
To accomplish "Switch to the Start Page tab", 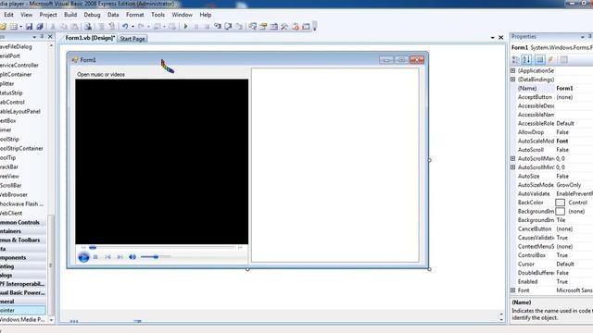I will point(132,39).
